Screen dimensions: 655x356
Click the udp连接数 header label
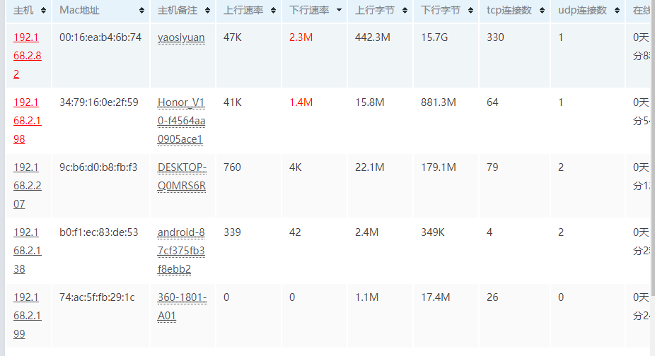(x=582, y=11)
